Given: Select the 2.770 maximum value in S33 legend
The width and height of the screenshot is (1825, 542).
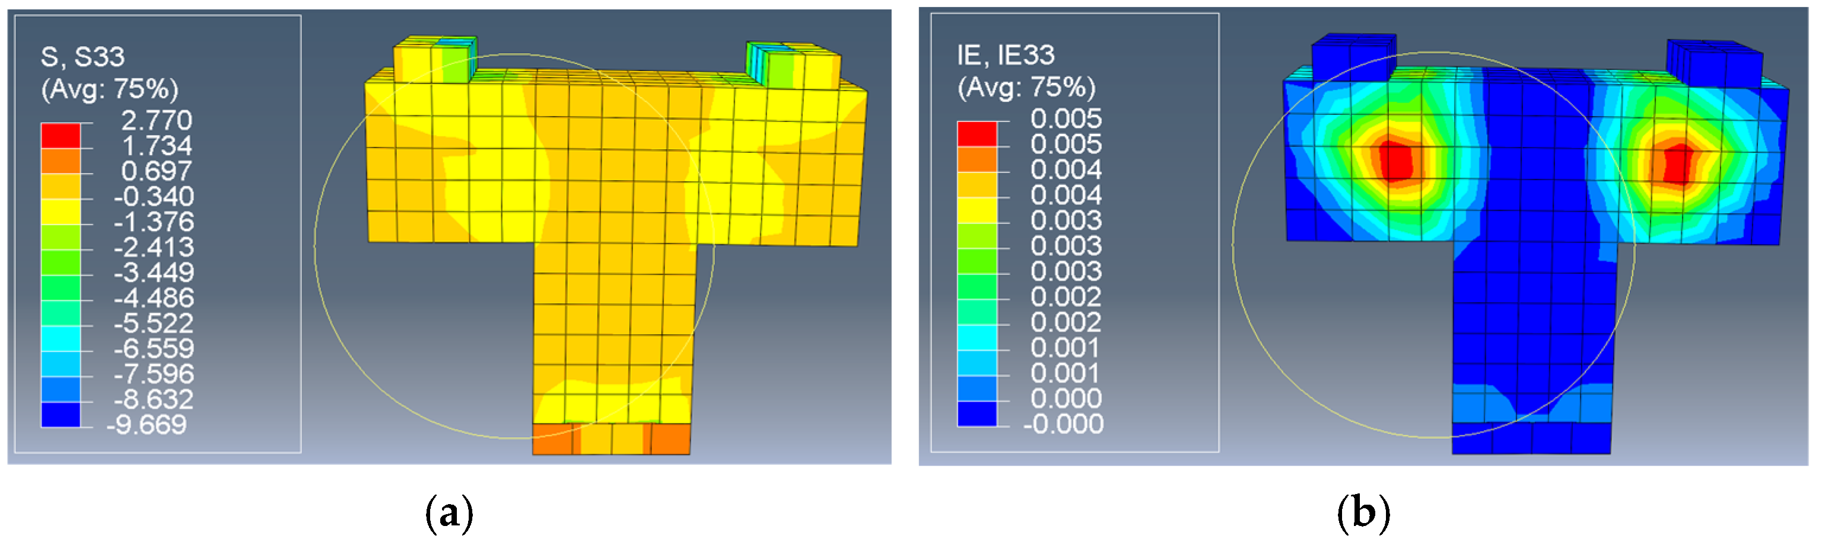Looking at the screenshot, I should pos(157,120).
